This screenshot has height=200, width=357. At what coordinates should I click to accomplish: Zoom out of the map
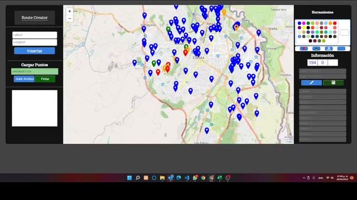pos(69,18)
